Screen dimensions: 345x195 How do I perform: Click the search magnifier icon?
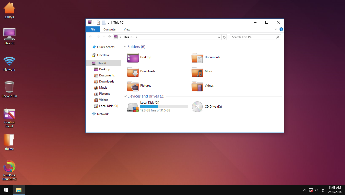point(277,37)
